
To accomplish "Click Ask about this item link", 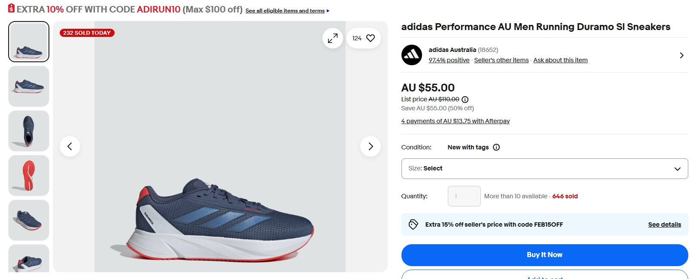I will coord(560,60).
